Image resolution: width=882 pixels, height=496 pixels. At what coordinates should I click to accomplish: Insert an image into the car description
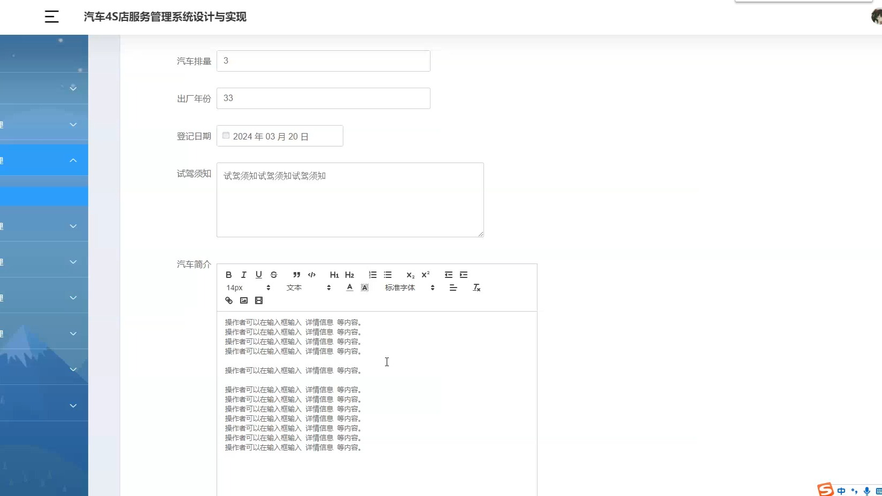pyautogui.click(x=243, y=300)
